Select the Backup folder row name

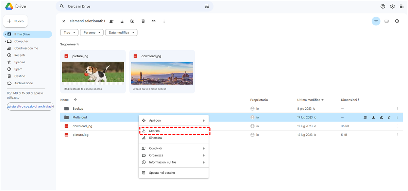coord(78,109)
